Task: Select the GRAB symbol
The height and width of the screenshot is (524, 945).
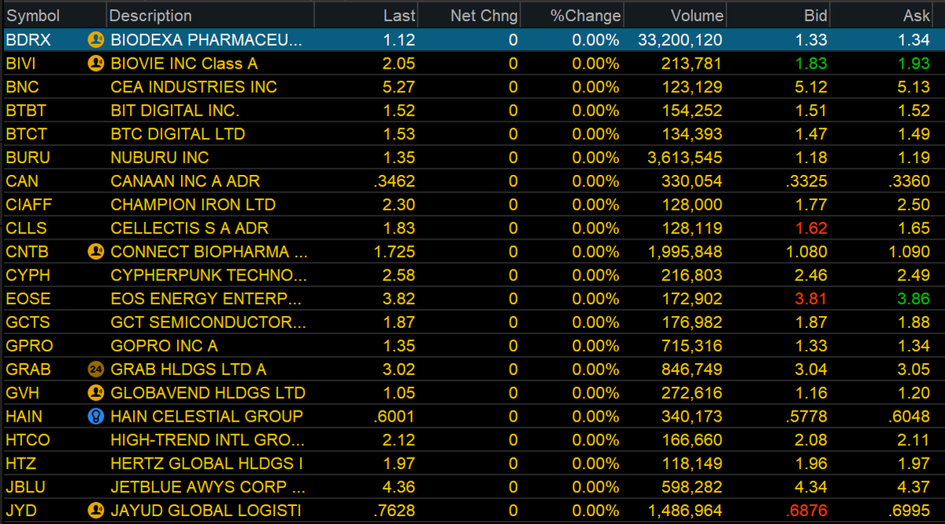Action: [28, 369]
